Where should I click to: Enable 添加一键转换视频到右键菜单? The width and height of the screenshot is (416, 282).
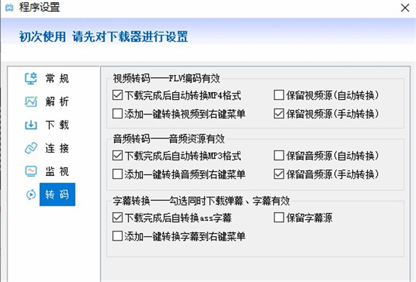117,114
